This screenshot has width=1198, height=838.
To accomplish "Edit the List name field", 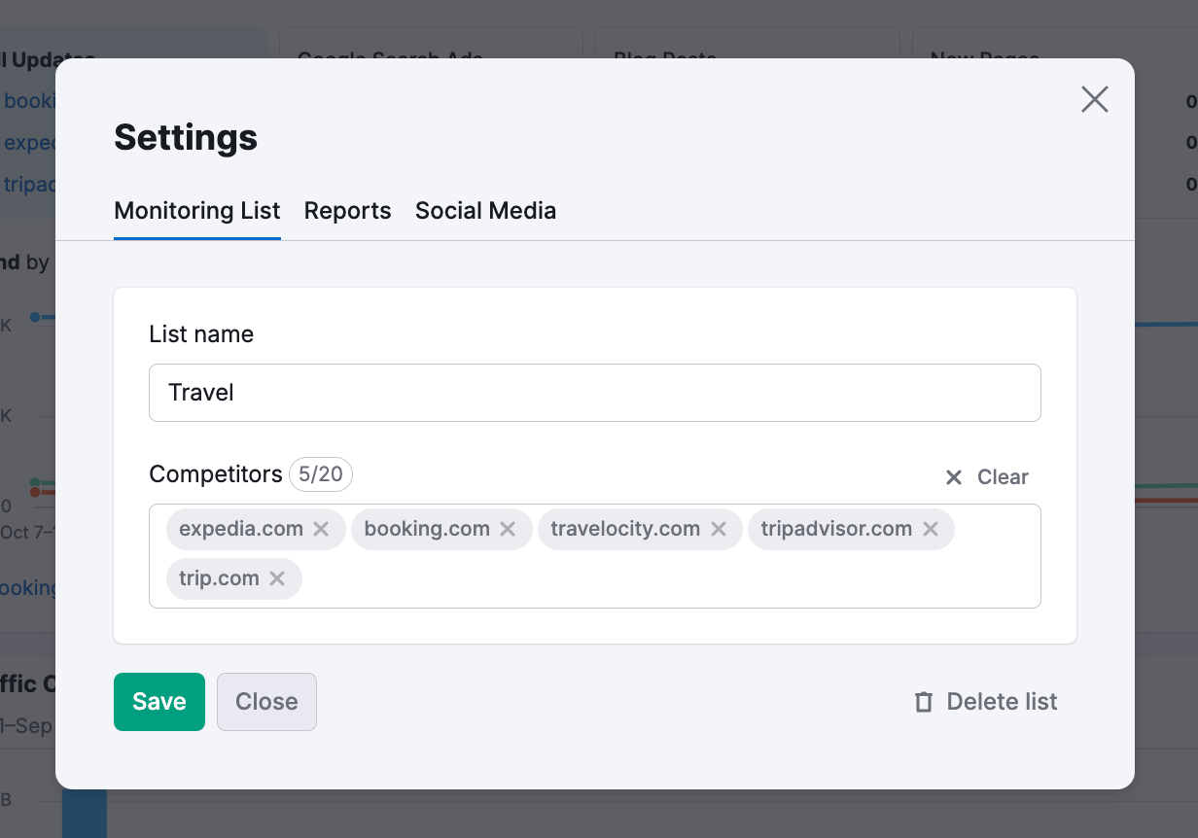I will [x=594, y=392].
